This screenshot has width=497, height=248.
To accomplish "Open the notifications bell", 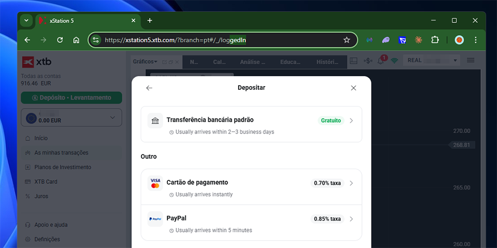I will 381,61.
